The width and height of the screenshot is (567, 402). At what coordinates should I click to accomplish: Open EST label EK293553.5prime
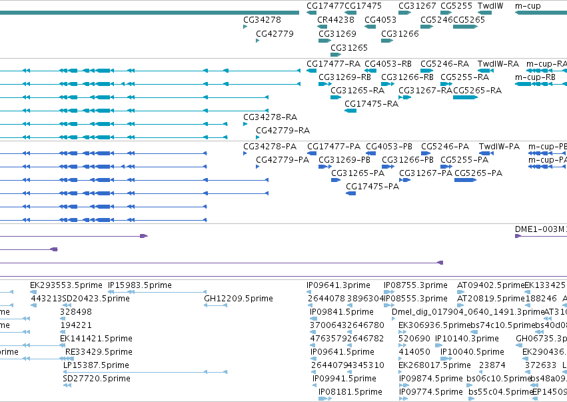[66, 285]
